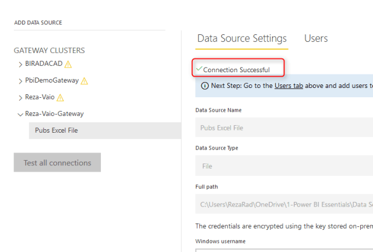The image size is (373, 252).
Task: Collapse the Reza-Vaio-Gateway cluster
Action: point(20,114)
